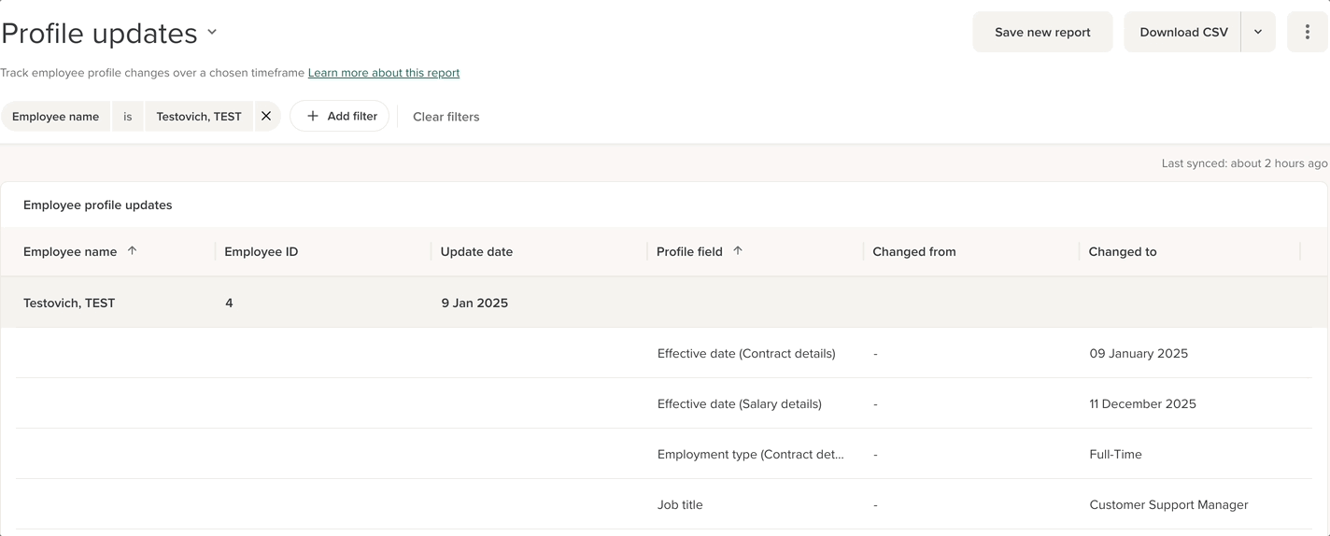Click Save new report button
1330x536 pixels.
pos(1042,32)
